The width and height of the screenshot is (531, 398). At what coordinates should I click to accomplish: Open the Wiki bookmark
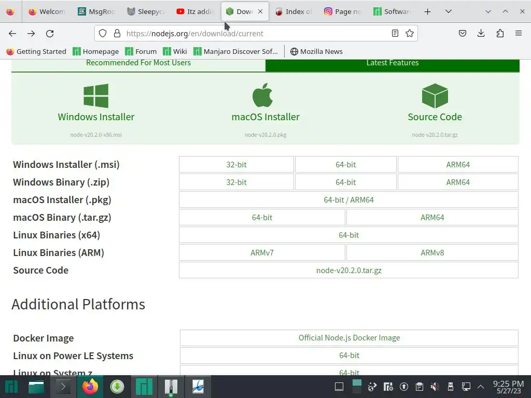(x=175, y=51)
